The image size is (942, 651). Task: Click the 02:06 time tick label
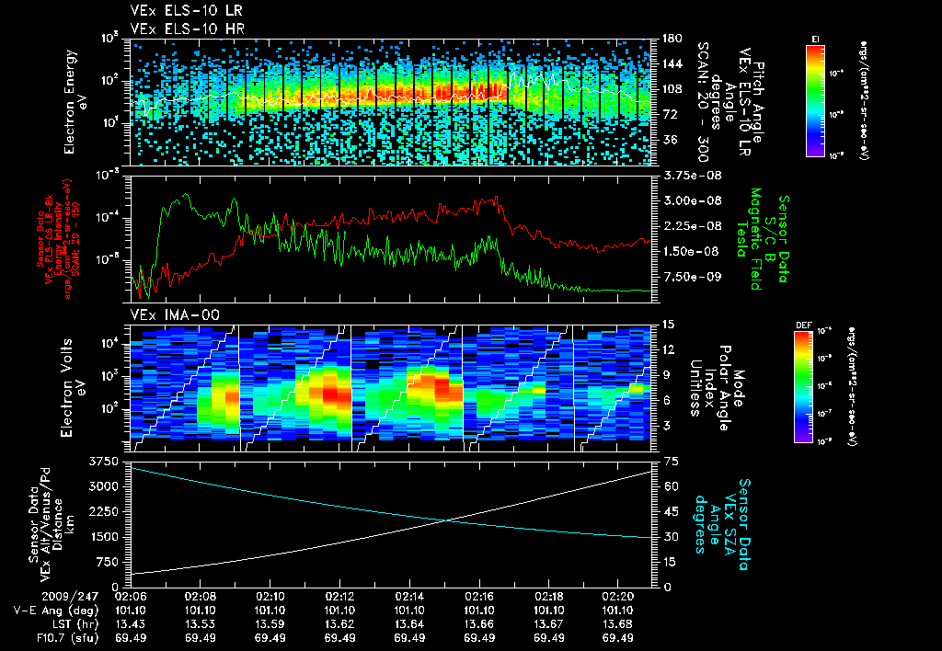pyautogui.click(x=131, y=597)
